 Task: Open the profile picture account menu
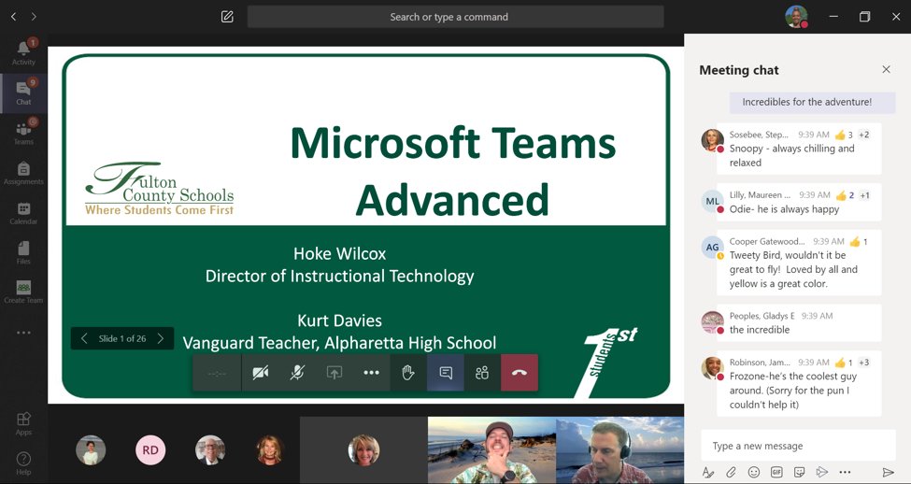pyautogui.click(x=797, y=17)
